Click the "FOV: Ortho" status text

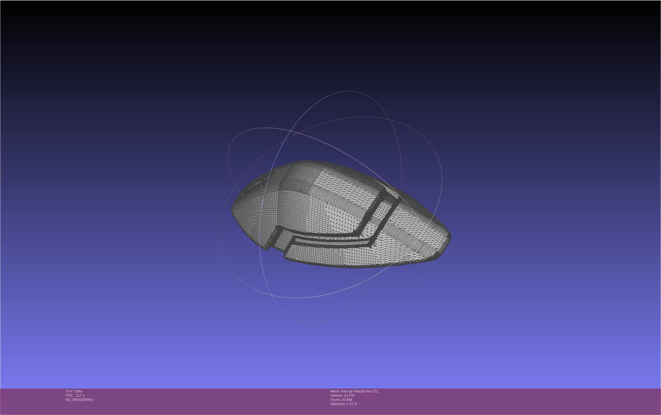click(x=74, y=391)
